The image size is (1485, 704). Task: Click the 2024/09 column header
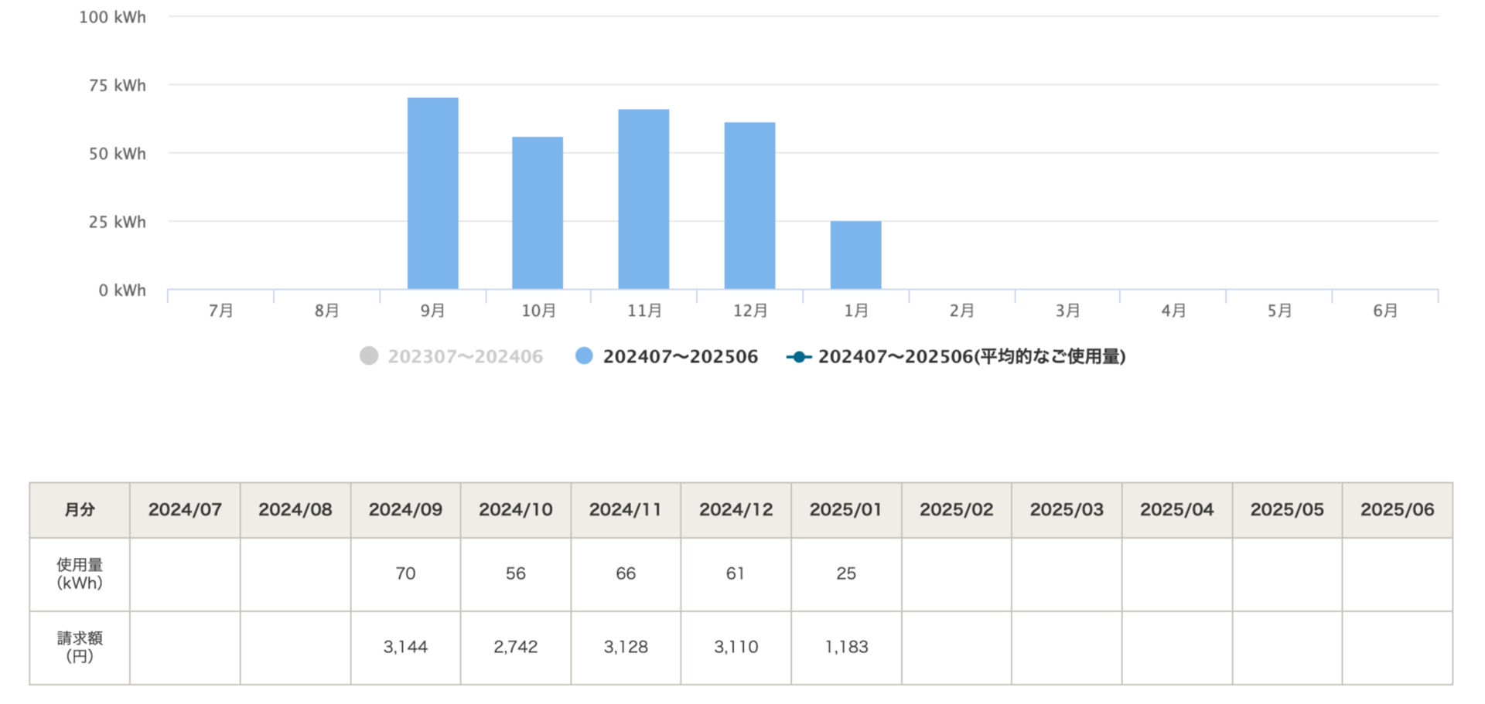coord(405,510)
